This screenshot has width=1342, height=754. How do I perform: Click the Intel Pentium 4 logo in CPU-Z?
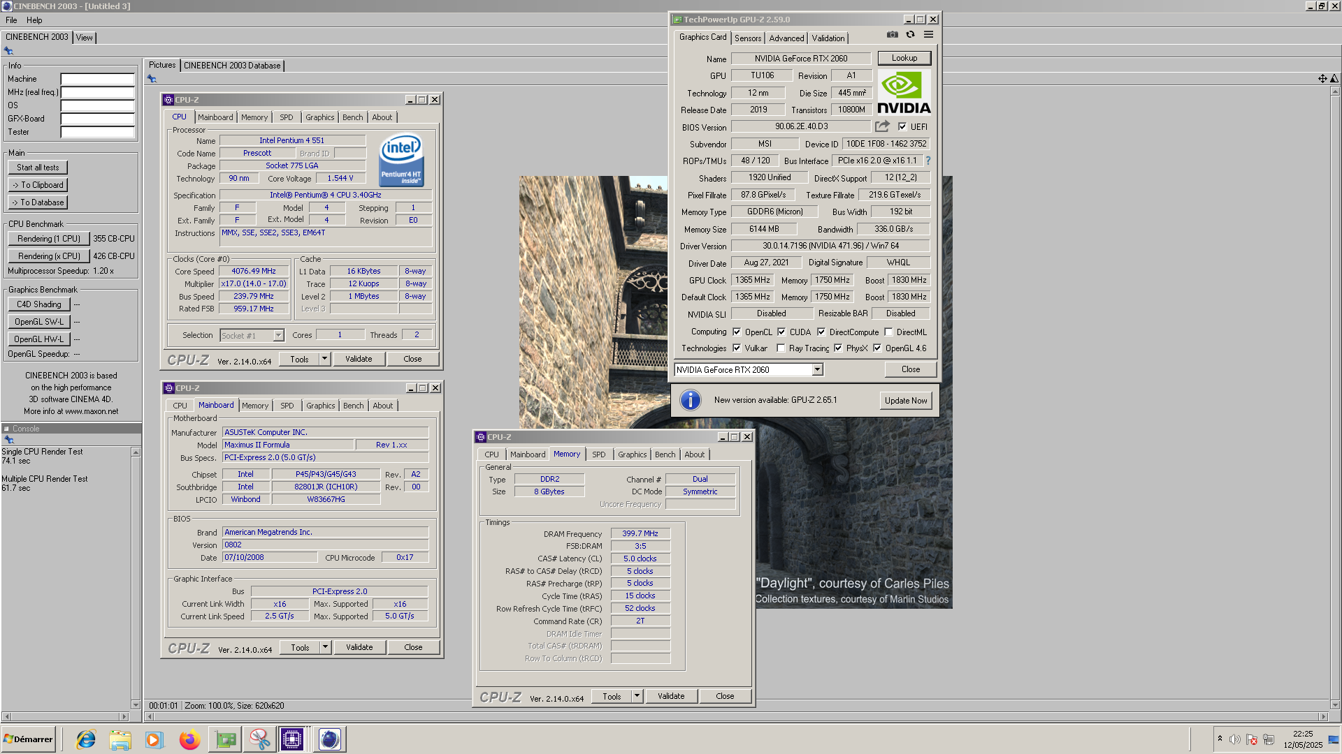click(x=401, y=159)
